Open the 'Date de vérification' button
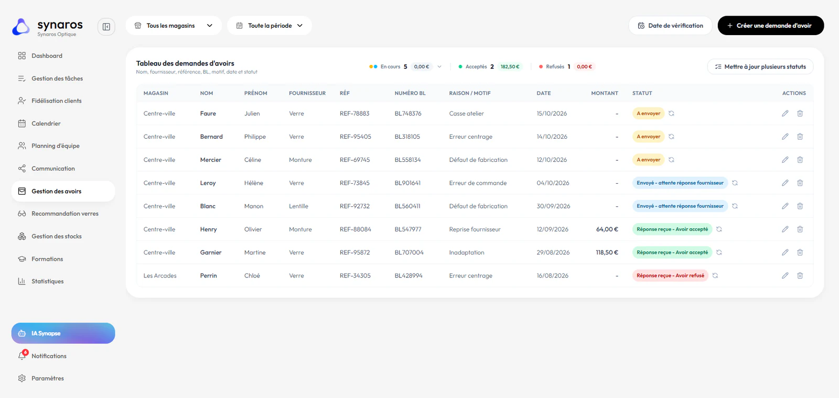The image size is (839, 398). tap(670, 26)
